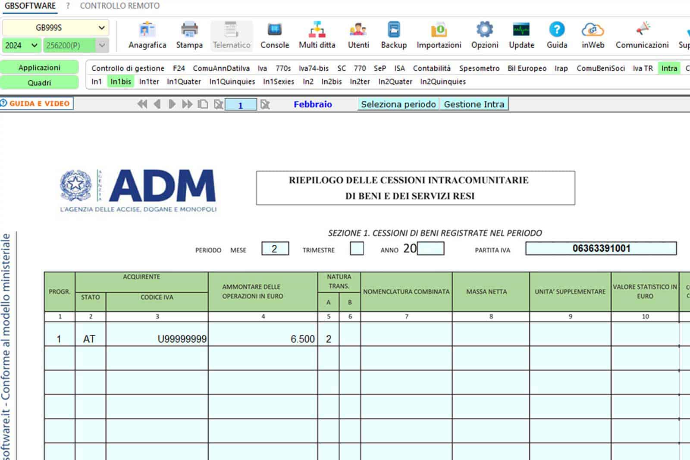Expand the 256200(P) dropdown
Screen dimensions: 690x460
pyautogui.click(x=102, y=45)
